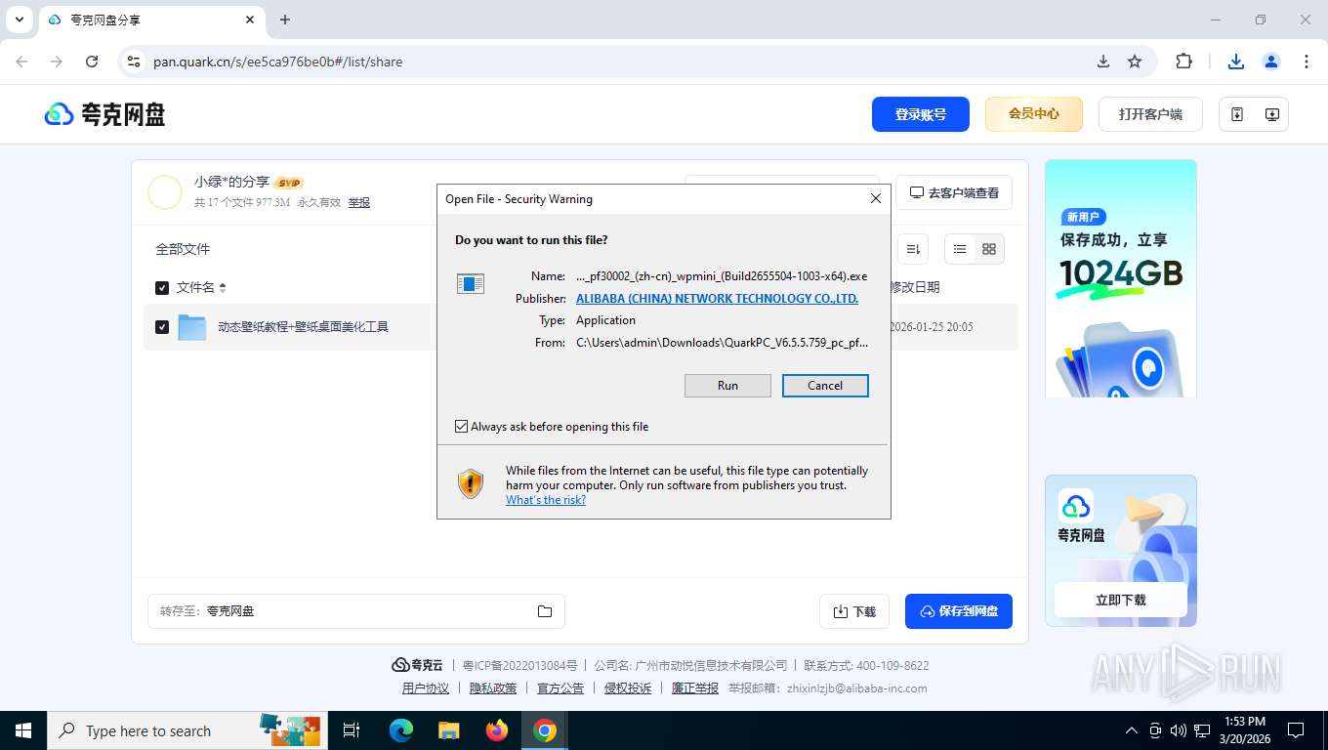Open the ALIBABA (CHINA) NETWORK TECHNOLOGY publisher link
Screen dimensions: 1328x750
tap(717, 299)
